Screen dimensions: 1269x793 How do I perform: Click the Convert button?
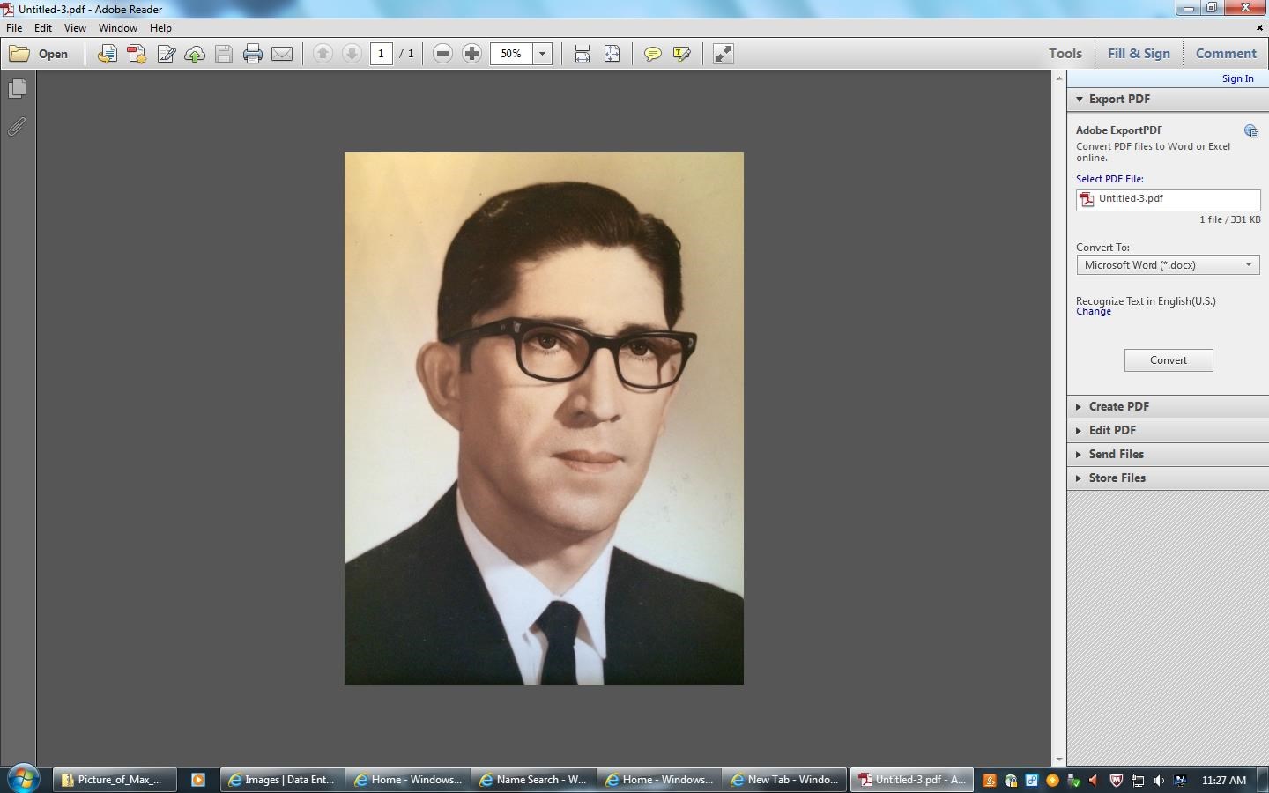point(1168,359)
